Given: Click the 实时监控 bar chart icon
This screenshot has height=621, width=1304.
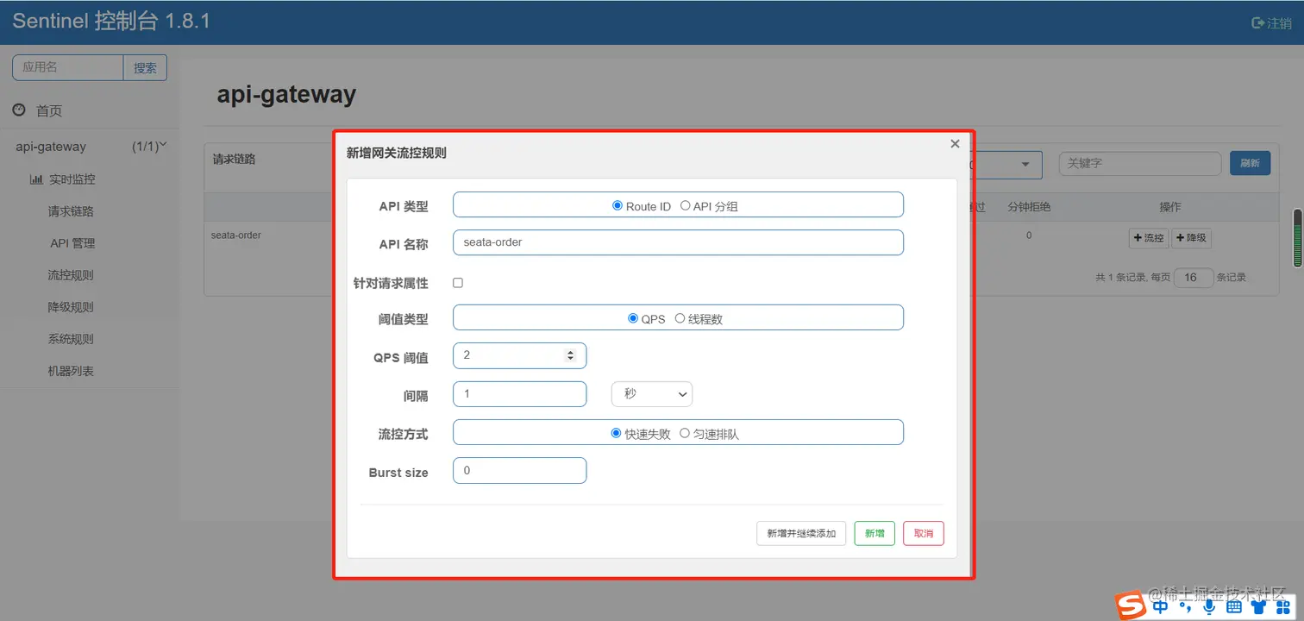Looking at the screenshot, I should point(36,179).
